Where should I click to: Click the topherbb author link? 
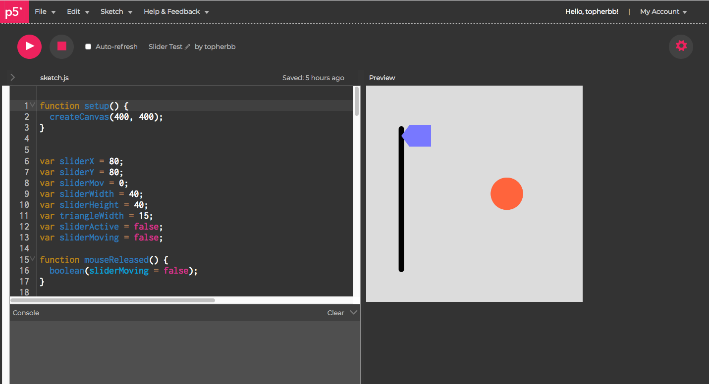pyautogui.click(x=220, y=47)
